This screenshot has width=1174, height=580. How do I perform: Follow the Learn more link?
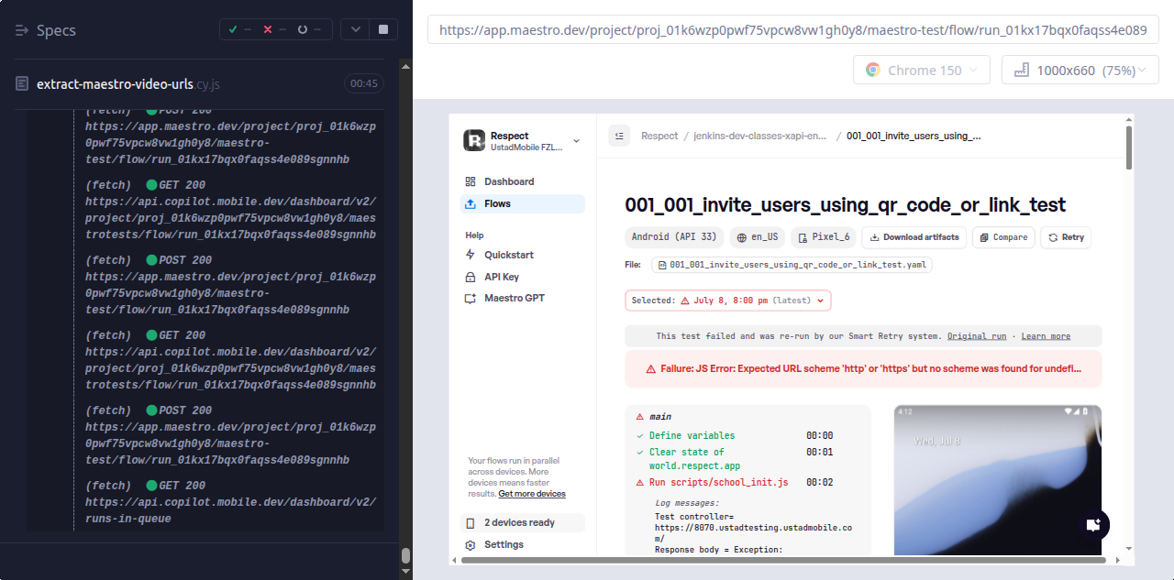1046,336
